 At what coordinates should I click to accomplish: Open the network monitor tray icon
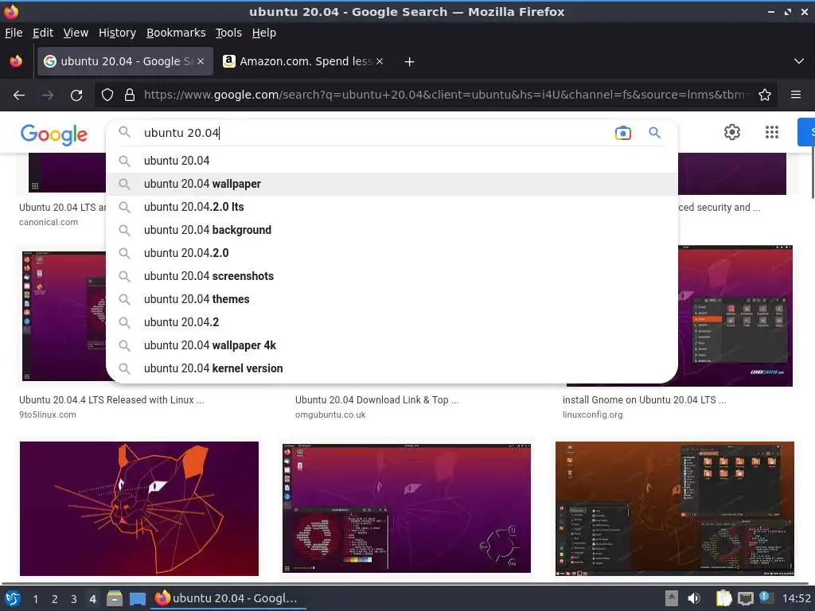745,599
